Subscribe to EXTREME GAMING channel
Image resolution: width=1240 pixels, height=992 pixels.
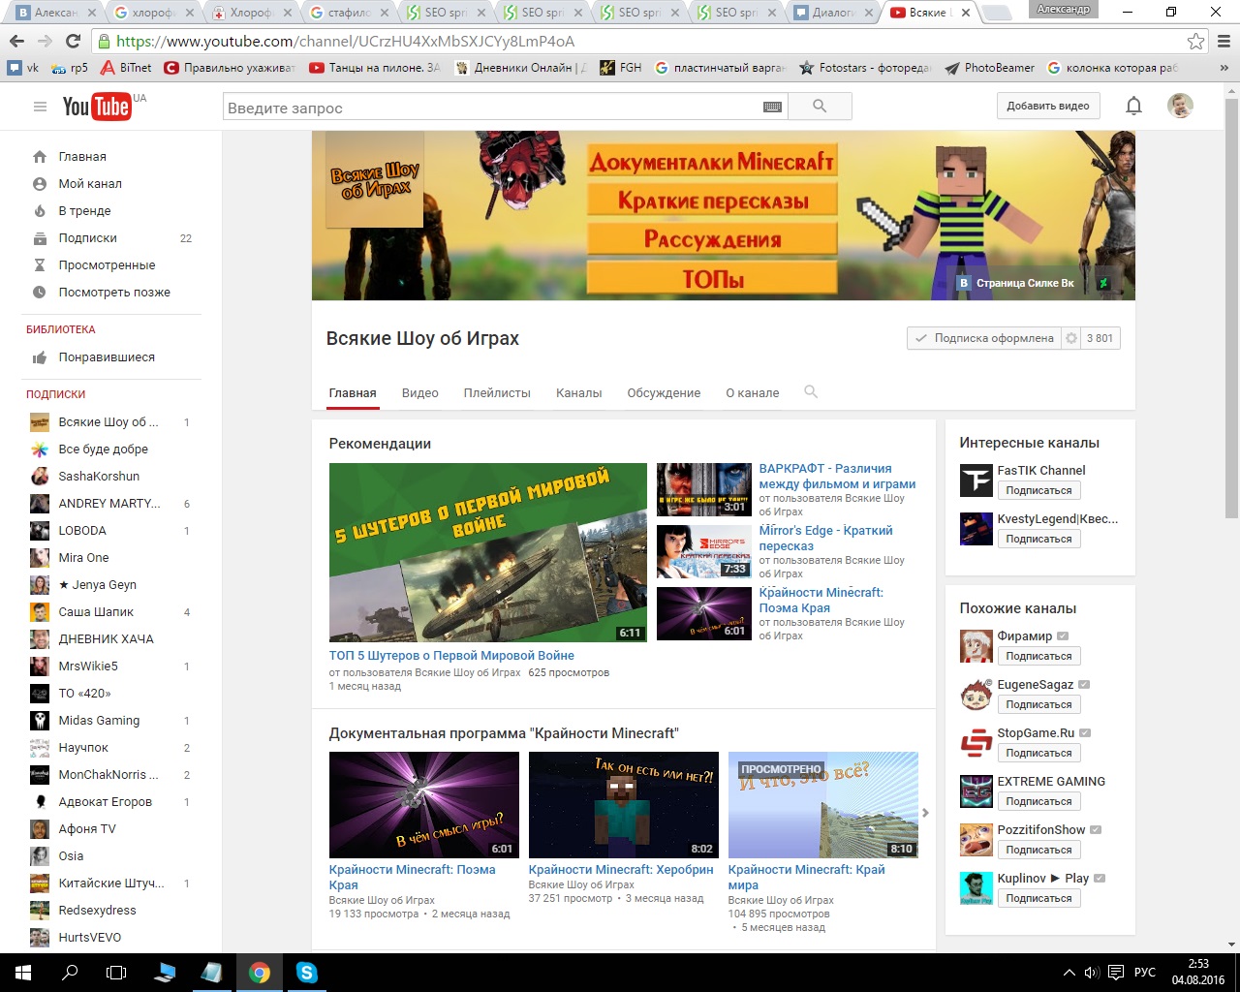[1038, 802]
